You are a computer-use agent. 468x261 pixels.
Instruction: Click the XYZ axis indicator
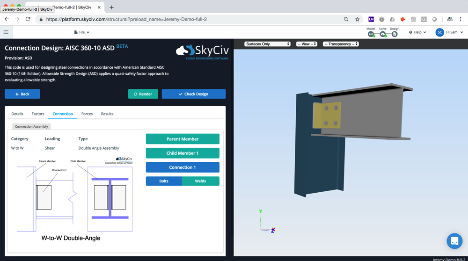pos(267,221)
